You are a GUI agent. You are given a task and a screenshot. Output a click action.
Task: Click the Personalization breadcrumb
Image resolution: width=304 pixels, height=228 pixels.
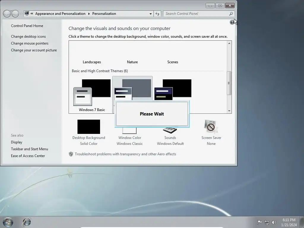(x=104, y=14)
